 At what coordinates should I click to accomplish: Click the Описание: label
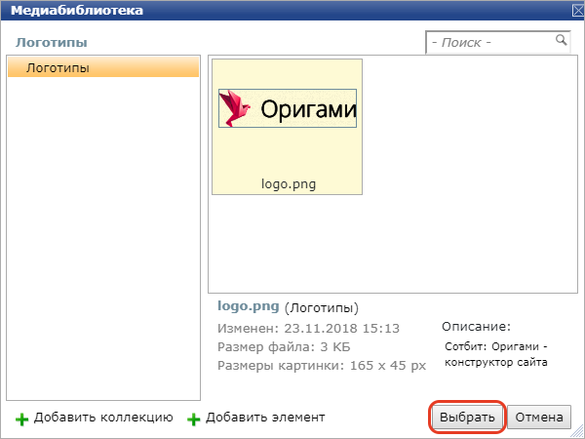point(476,327)
